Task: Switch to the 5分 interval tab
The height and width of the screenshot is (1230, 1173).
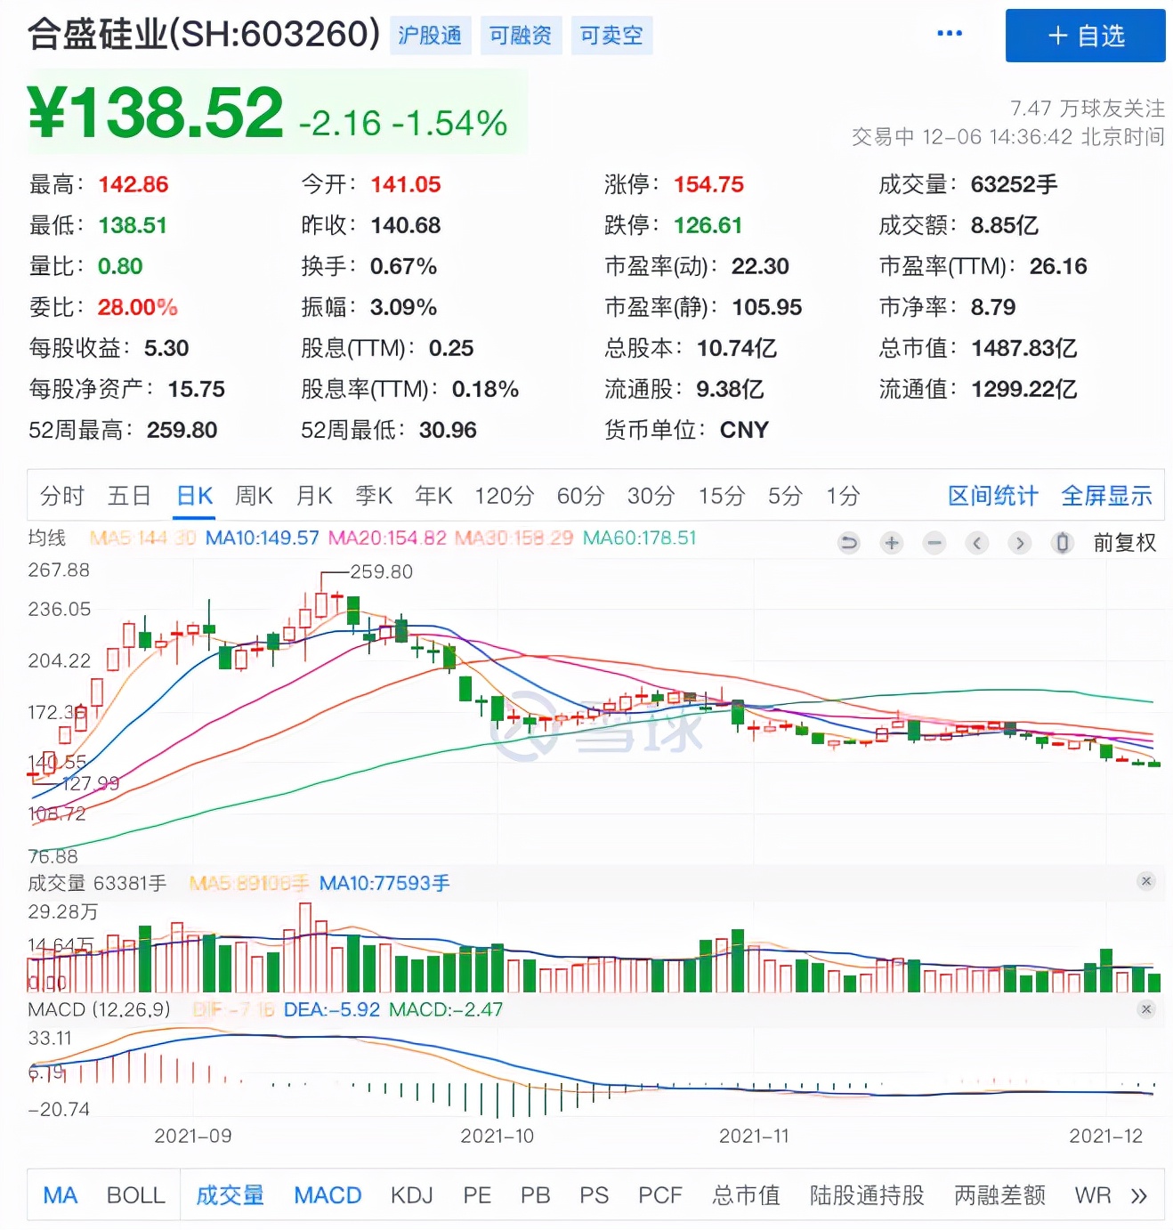Action: [x=785, y=496]
